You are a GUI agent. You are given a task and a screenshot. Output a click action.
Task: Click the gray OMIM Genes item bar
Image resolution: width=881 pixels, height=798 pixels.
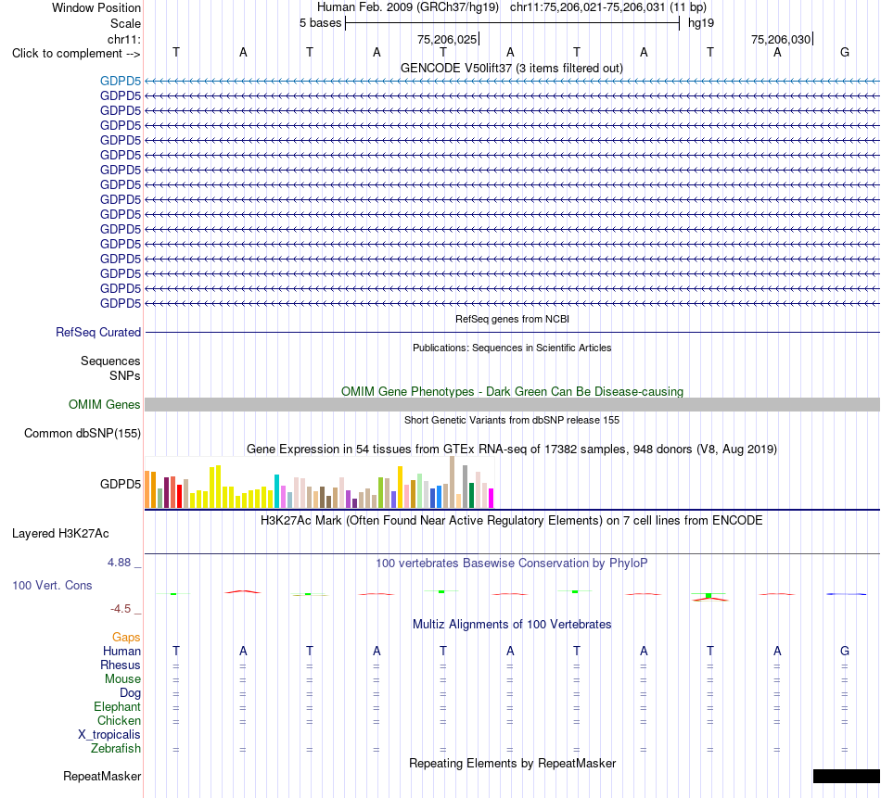tap(512, 404)
